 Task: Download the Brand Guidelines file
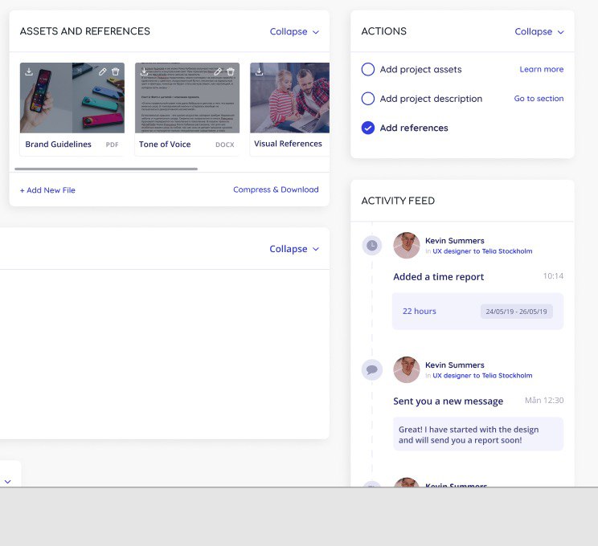tap(29, 71)
